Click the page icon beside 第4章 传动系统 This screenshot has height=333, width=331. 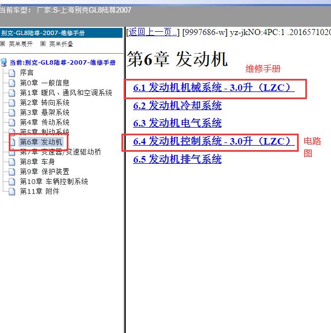click(x=12, y=122)
